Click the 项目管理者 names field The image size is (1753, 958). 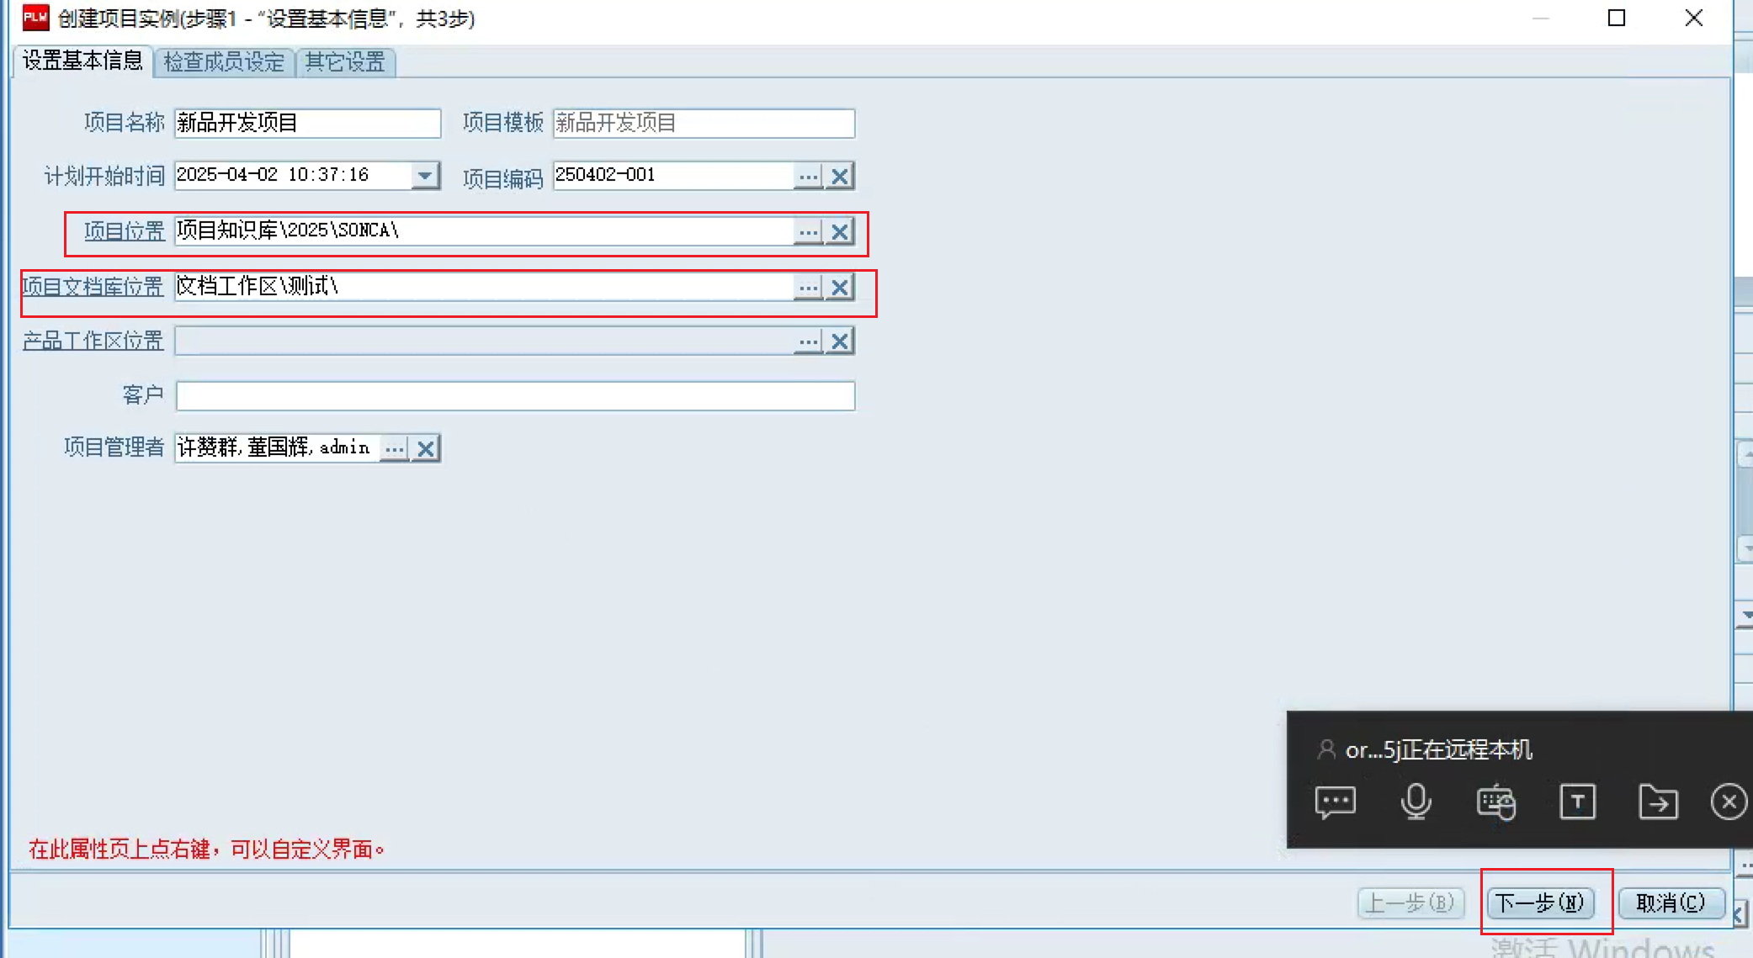tap(278, 447)
